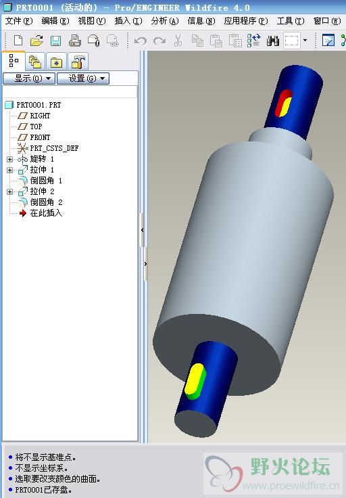Click the right arrow pane toggle

145,264
